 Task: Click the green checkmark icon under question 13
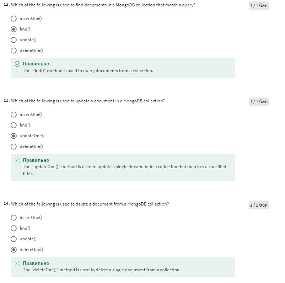point(17,160)
